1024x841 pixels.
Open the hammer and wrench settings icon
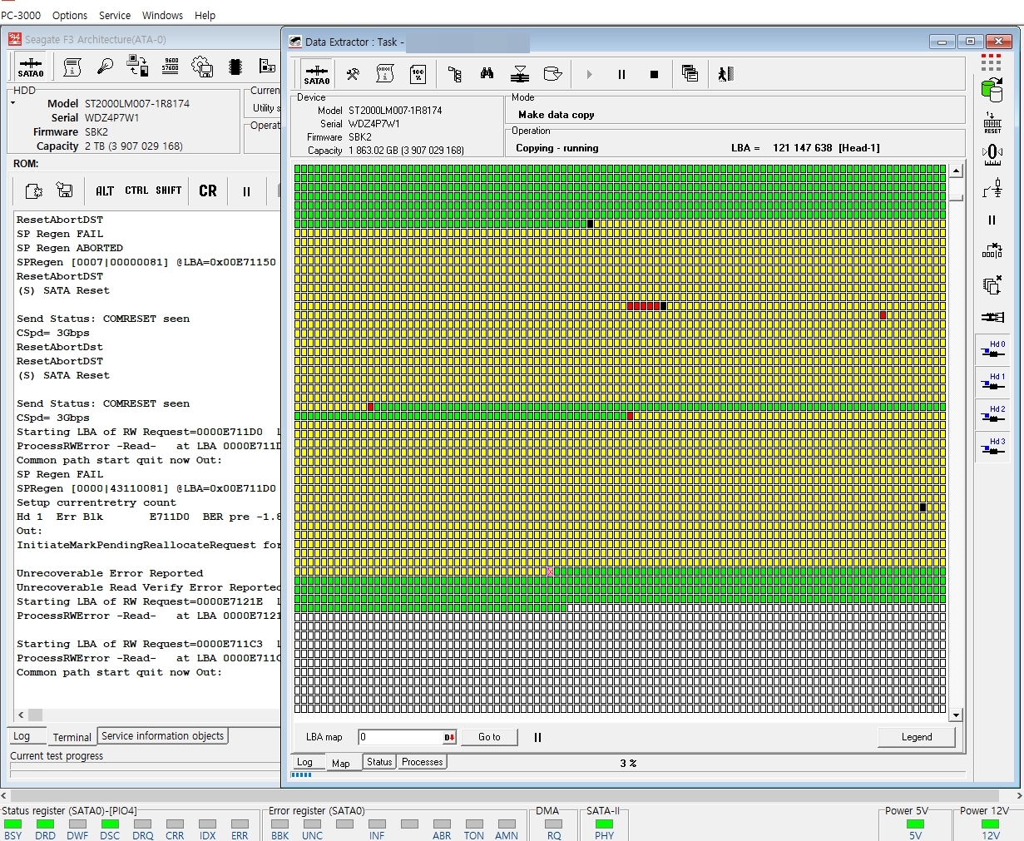(353, 74)
